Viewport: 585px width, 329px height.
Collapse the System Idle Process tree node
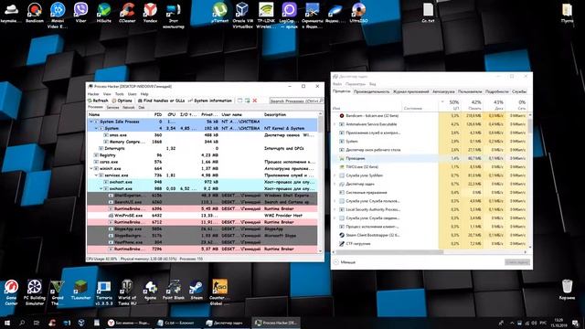click(91, 122)
